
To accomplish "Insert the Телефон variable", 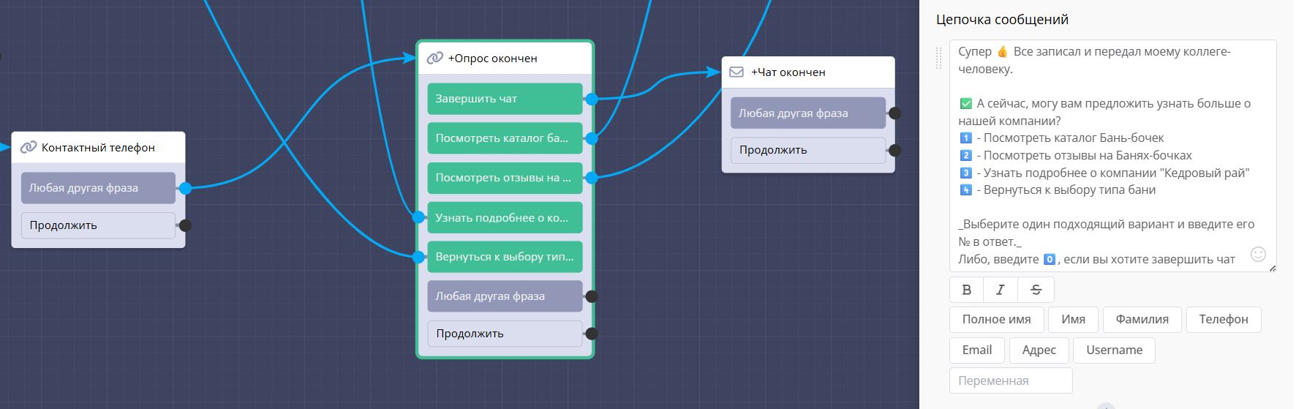I will pyautogui.click(x=1223, y=320).
